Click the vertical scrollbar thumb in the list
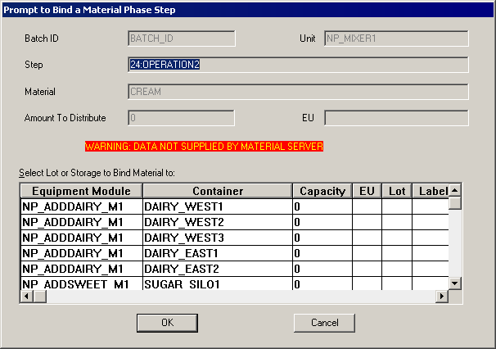The height and width of the screenshot is (349, 496). [455, 203]
